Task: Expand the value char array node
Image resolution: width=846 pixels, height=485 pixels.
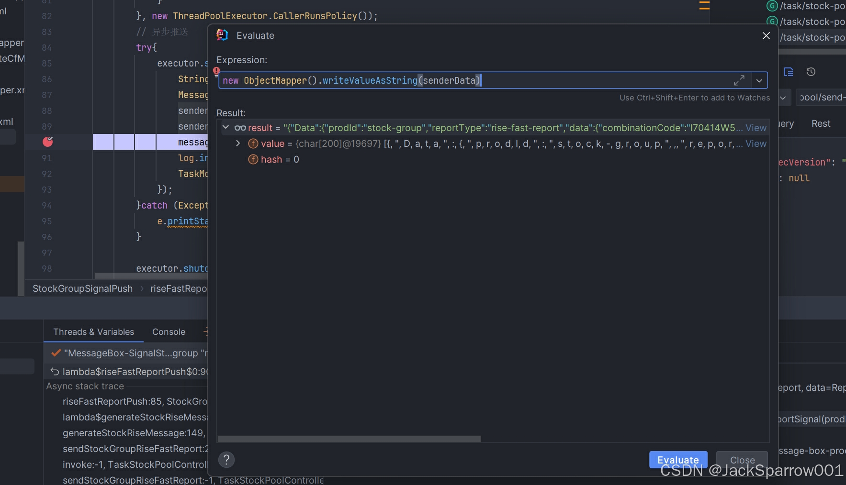Action: pyautogui.click(x=238, y=143)
